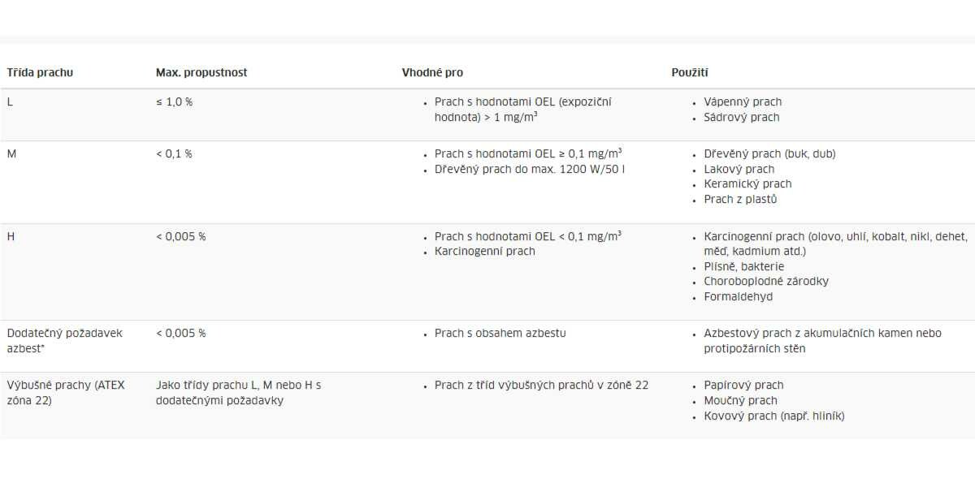Click the 'Vápenný prach' list item
Screen dimensions: 975x487
[x=743, y=101]
